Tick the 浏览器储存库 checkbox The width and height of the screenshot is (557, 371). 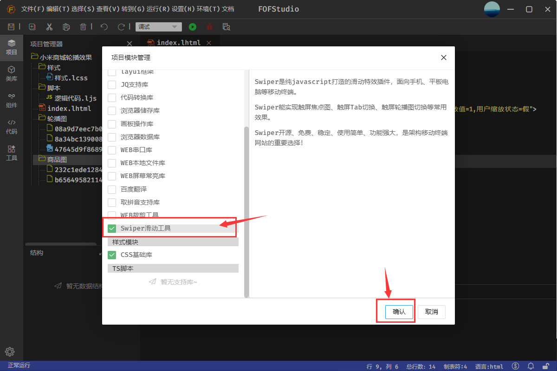click(x=112, y=111)
